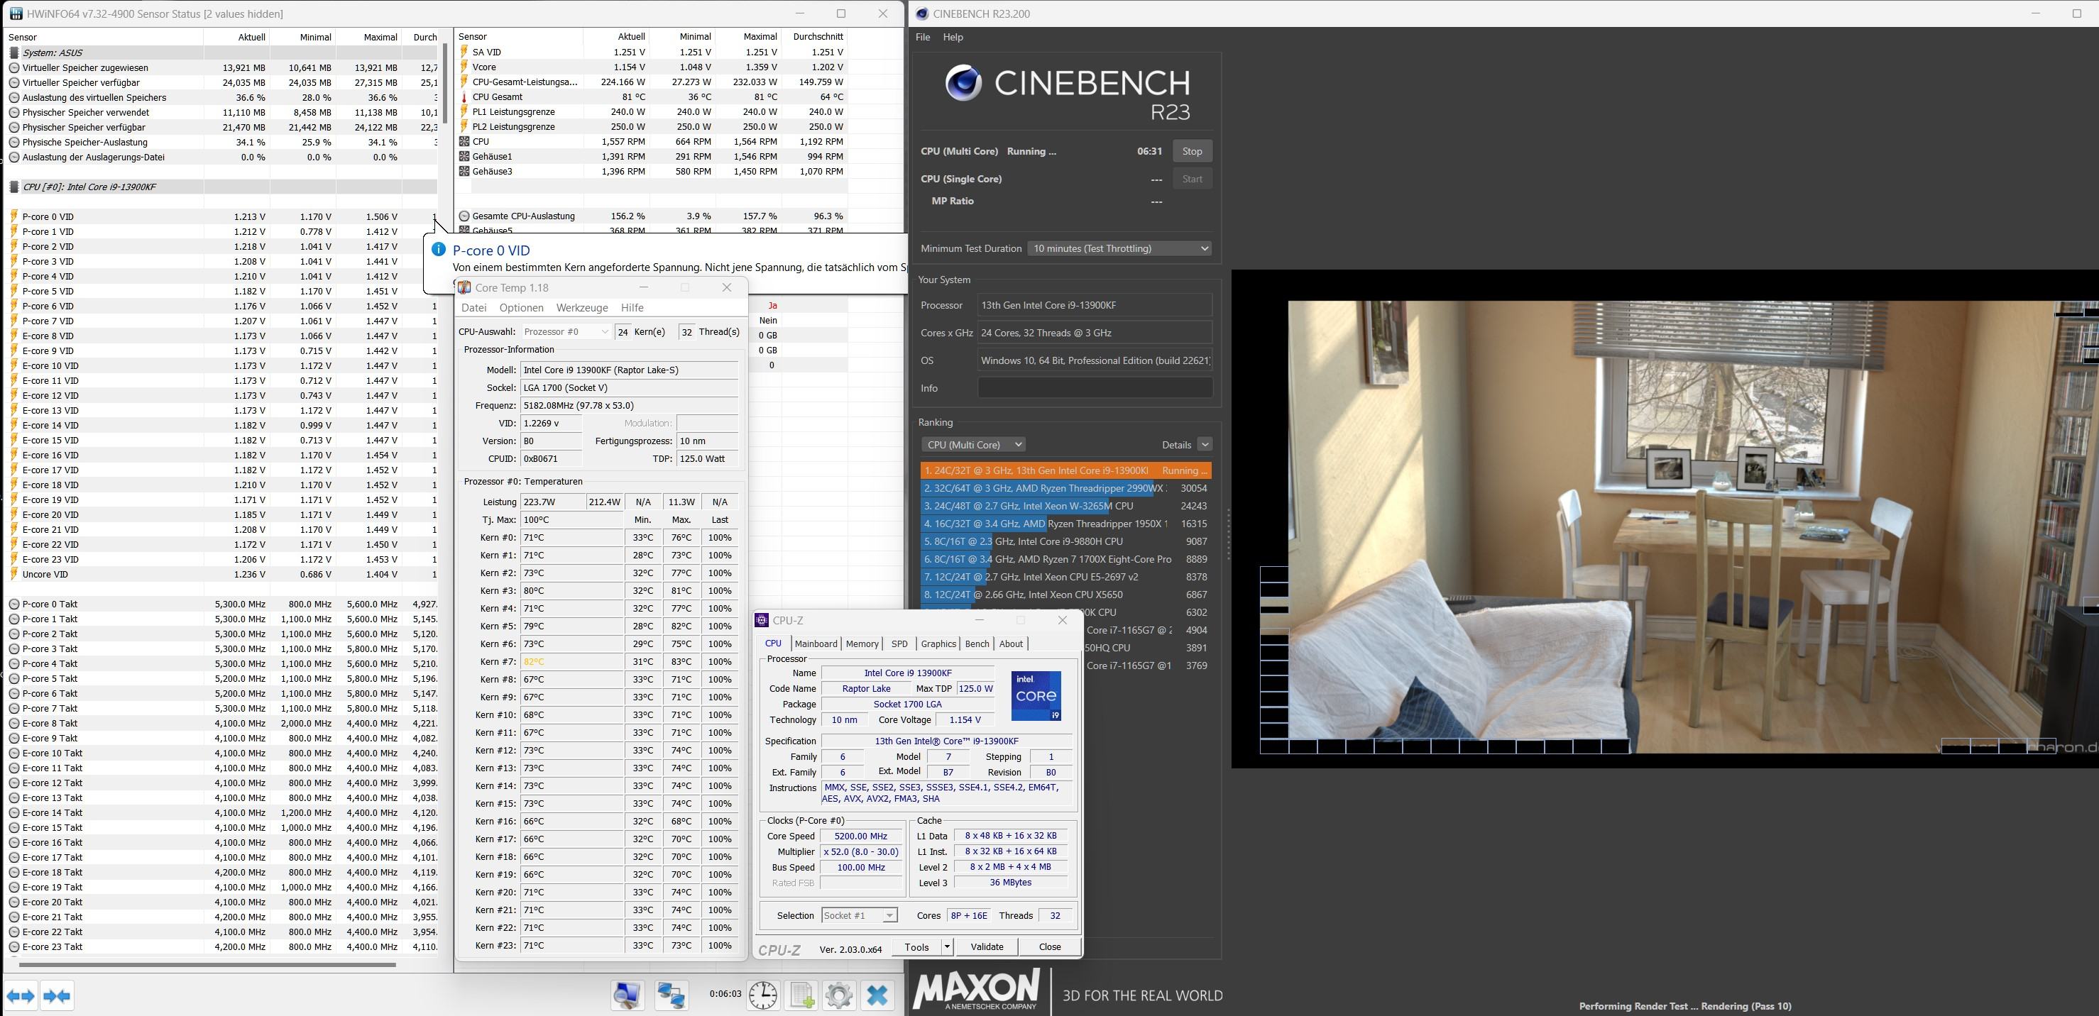Click icon of Virtueller Speicher zugewiesen row

[x=14, y=67]
